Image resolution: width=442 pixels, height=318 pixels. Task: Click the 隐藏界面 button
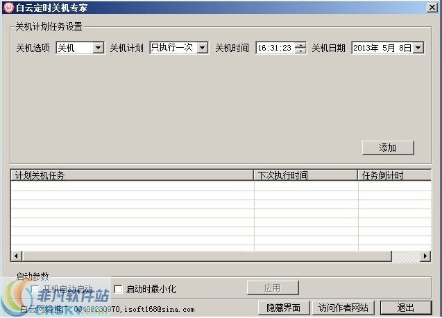(284, 308)
